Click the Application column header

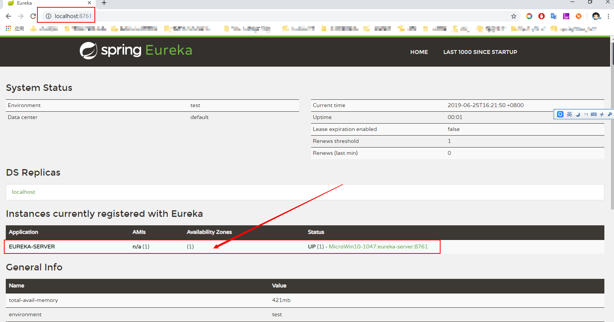coord(24,232)
